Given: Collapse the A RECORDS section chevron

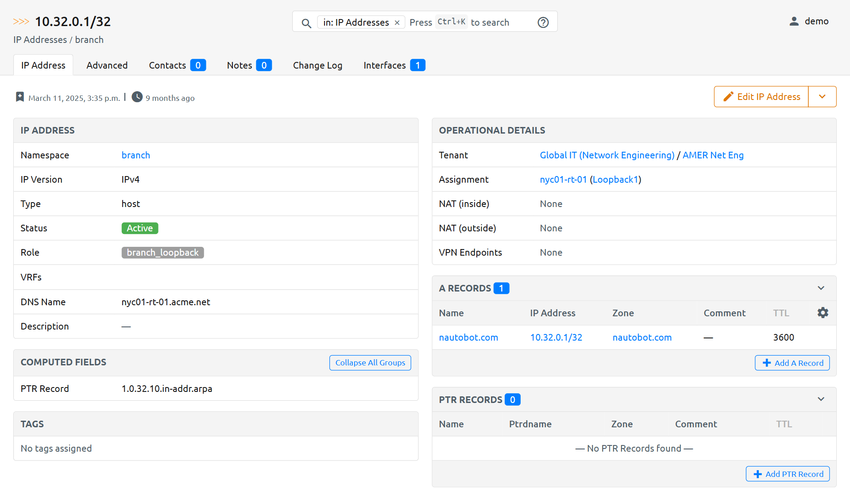Looking at the screenshot, I should 821,288.
